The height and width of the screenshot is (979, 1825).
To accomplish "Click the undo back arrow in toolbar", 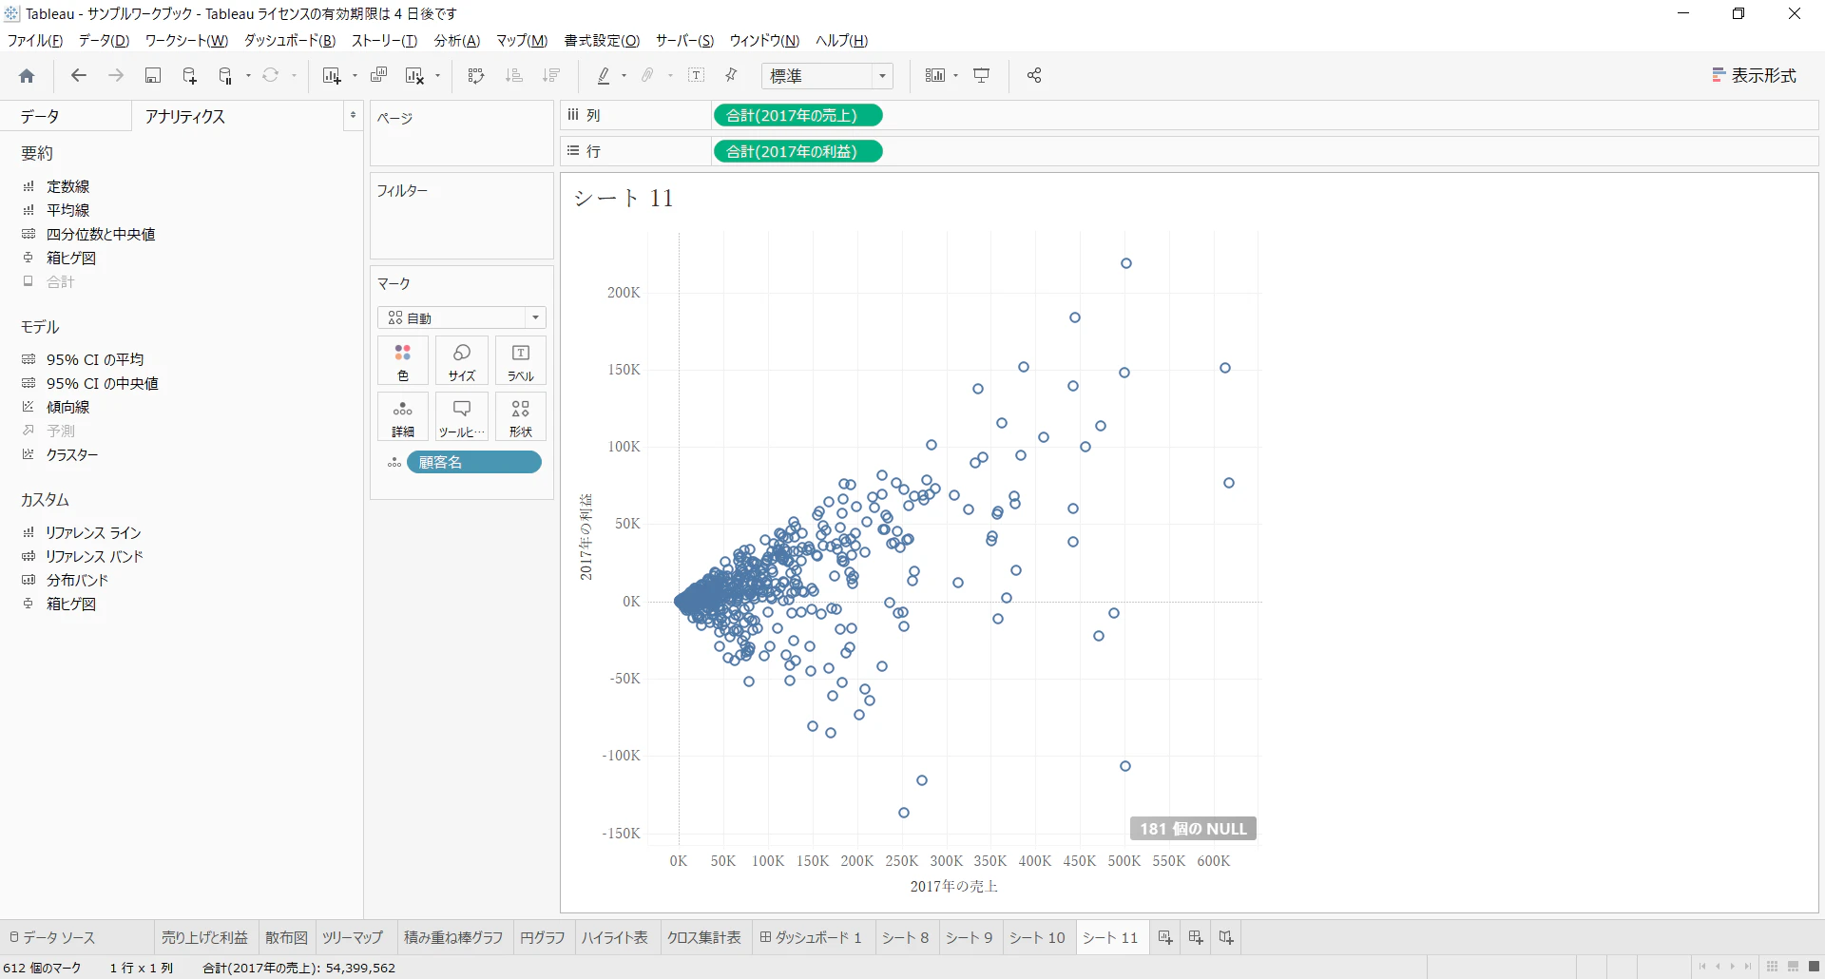I will [x=79, y=76].
